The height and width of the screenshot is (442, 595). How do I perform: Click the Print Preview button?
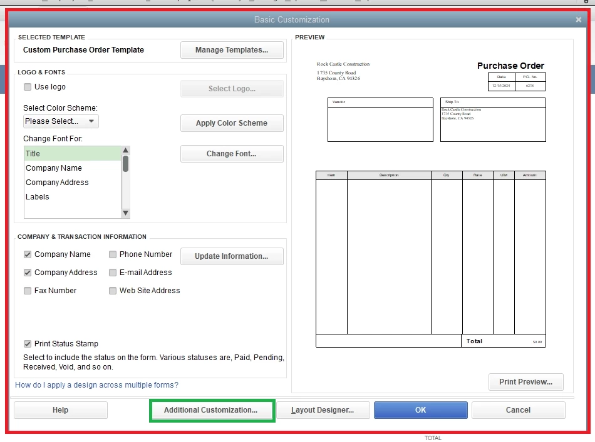coord(526,382)
